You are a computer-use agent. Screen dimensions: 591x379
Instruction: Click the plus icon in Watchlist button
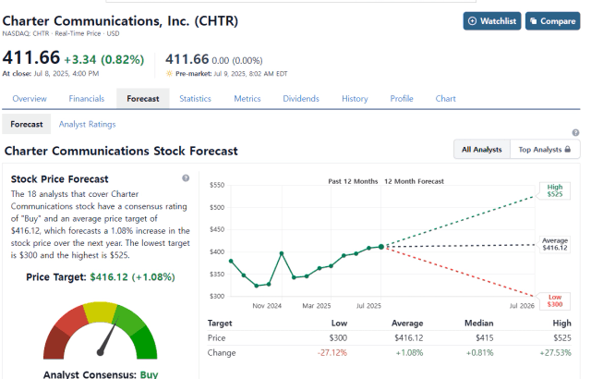(472, 21)
